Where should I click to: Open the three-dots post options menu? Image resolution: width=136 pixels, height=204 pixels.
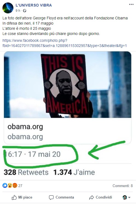coord(131,4)
